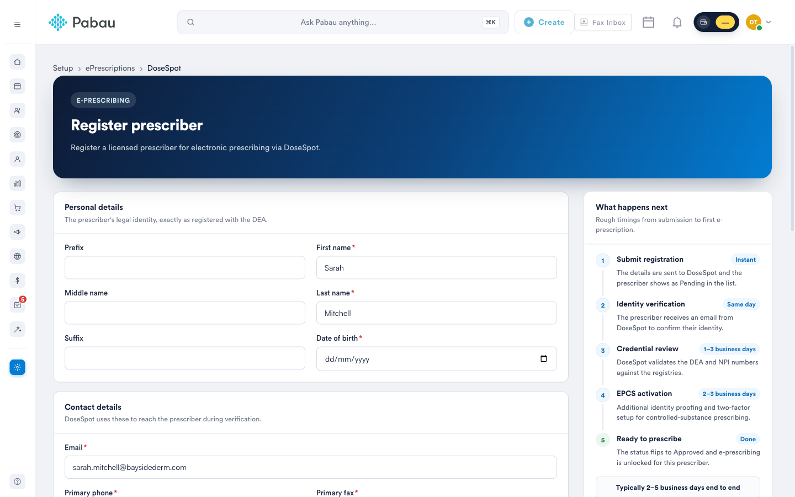Click the Ready to prescribe step title
This screenshot has height=497, width=795.
pos(649,438)
